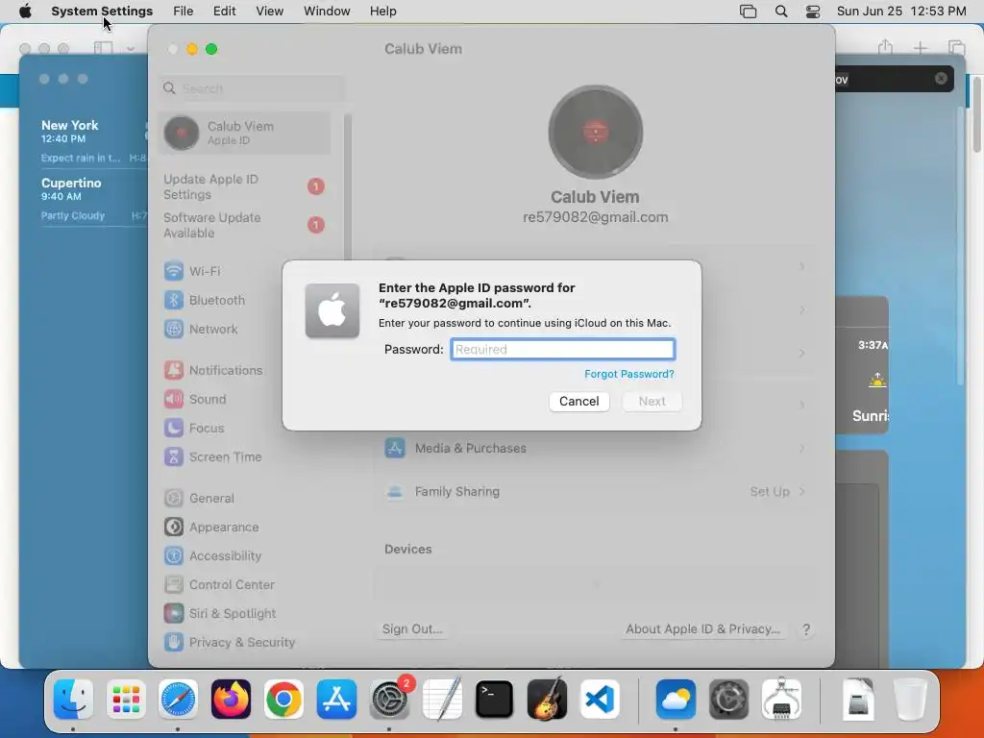This screenshot has height=738, width=984.
Task: Click the Safari share toolbar icon
Action: coord(885,47)
